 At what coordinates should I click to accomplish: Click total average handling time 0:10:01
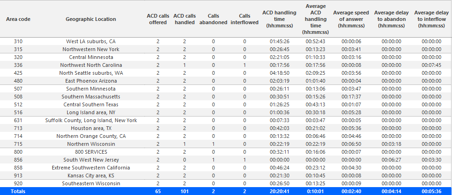click(x=315, y=191)
